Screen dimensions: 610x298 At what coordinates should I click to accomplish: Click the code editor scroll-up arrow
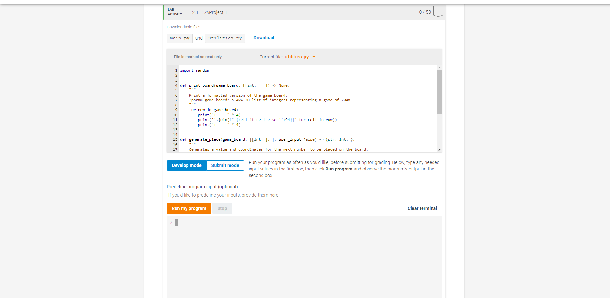(439, 68)
